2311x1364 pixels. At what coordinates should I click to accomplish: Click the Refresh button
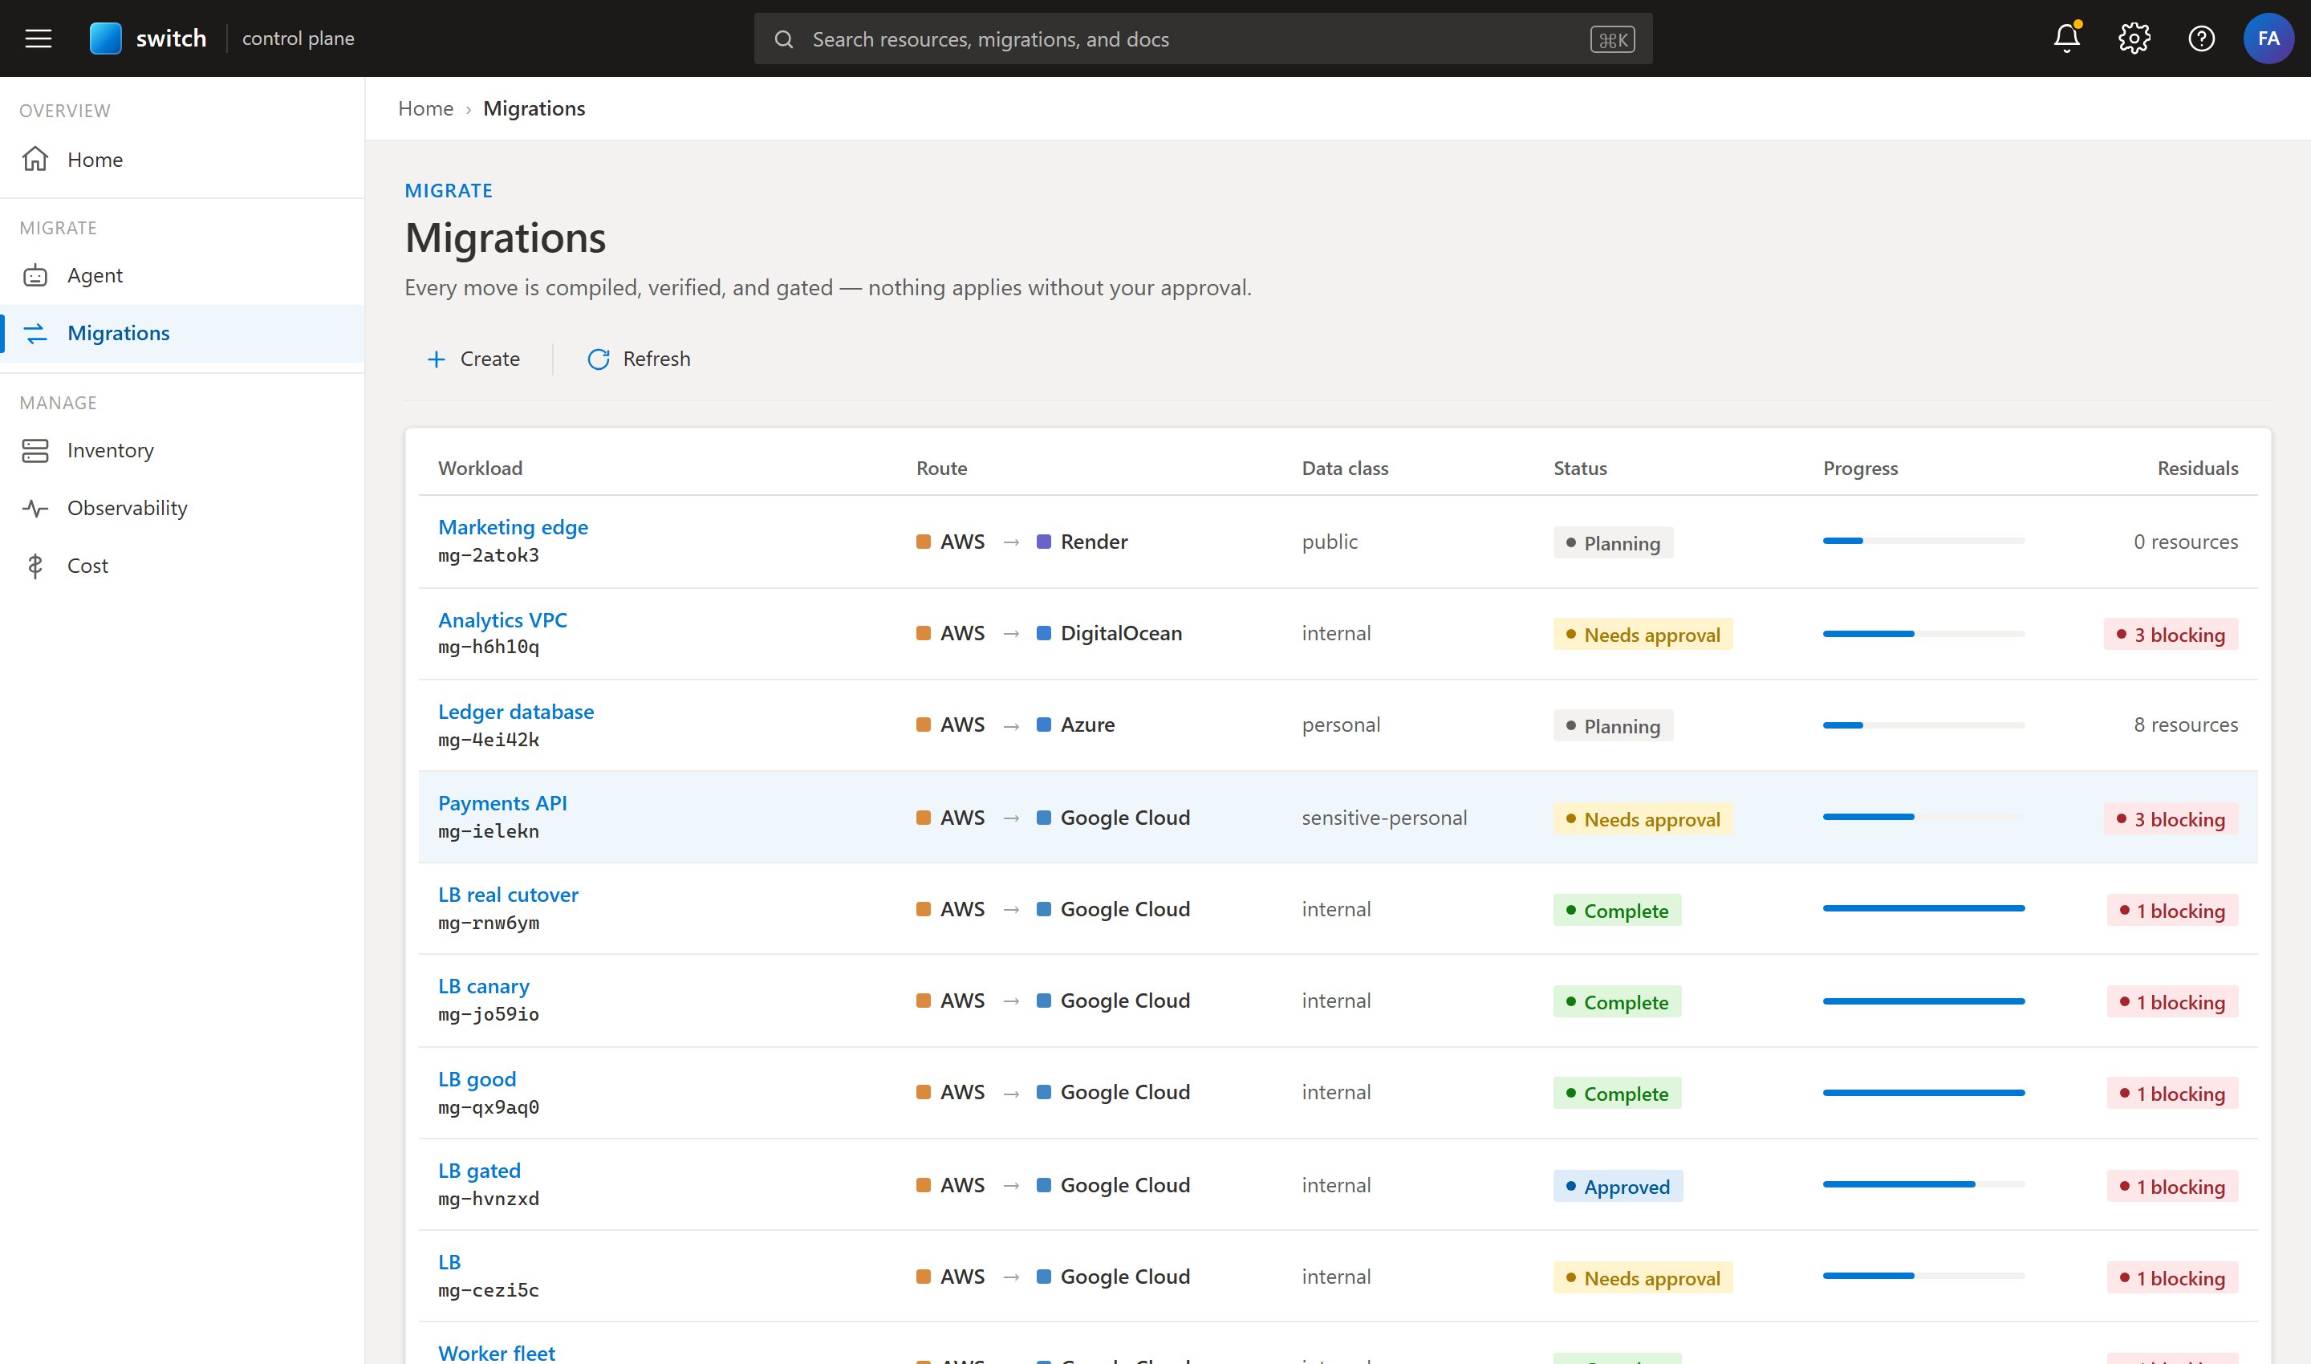click(x=639, y=359)
